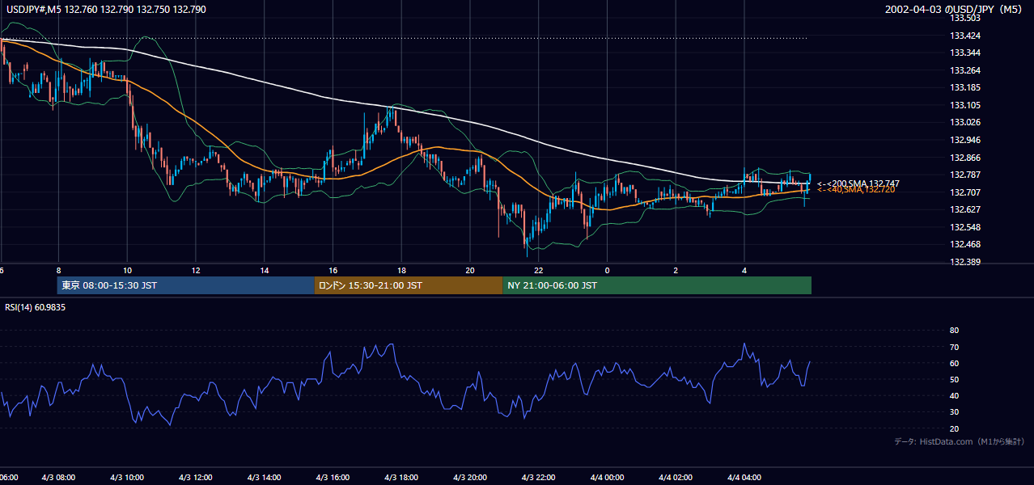Viewport: 1034px width, 485px height.
Task: Click hour marker 12 under the price chart
Action: [196, 270]
